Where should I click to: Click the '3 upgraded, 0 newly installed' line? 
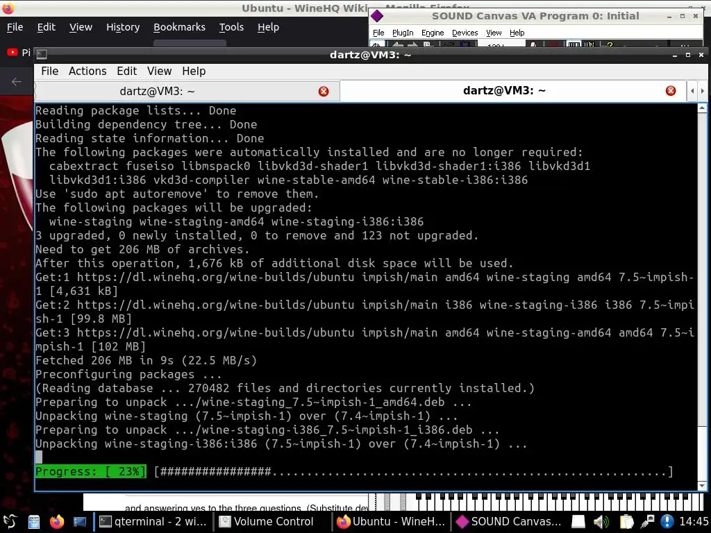[x=257, y=236]
